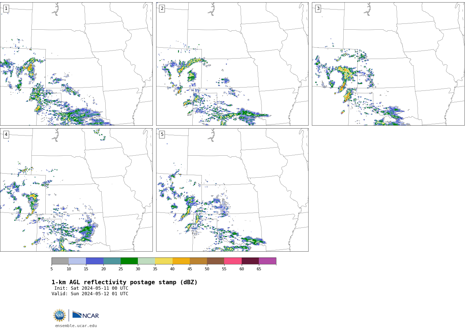Click the pink 55-60 dBZ swatch
This screenshot has width=468, height=330.
click(x=233, y=261)
